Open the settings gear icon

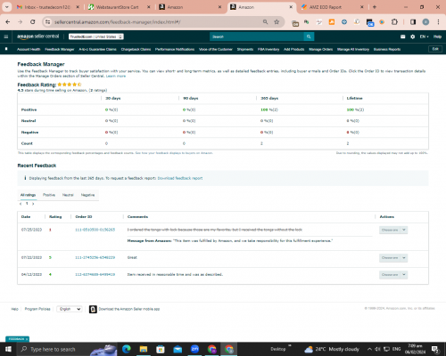412,36
